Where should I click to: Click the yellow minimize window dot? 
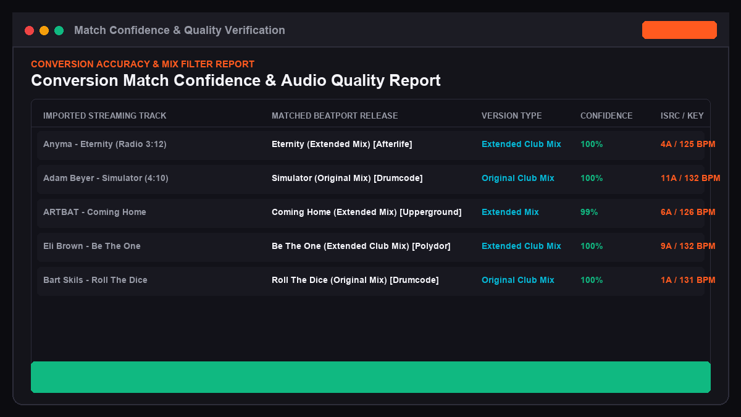pos(44,30)
